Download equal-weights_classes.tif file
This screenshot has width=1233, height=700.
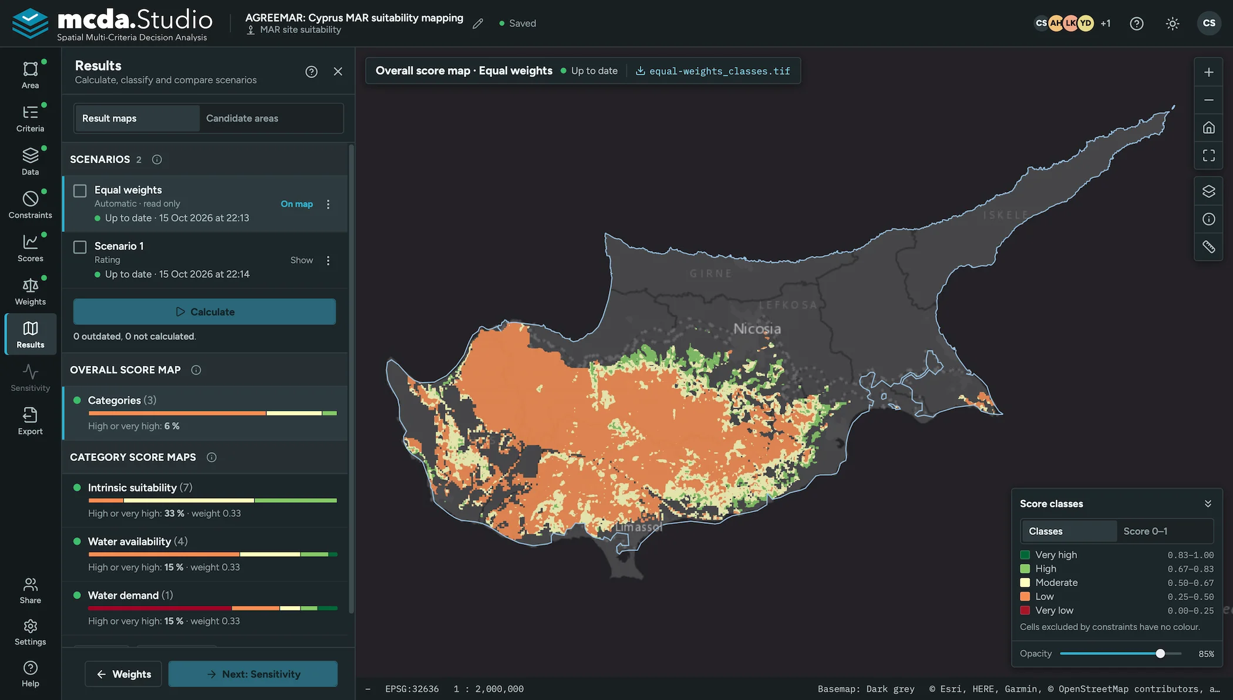[713, 71]
